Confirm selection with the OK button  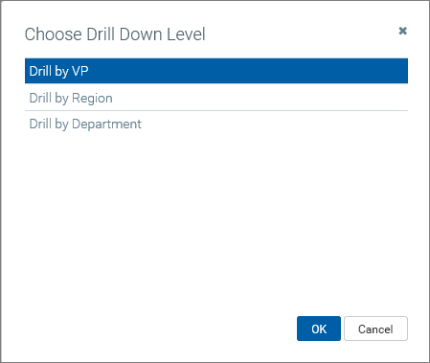pyautogui.click(x=319, y=329)
